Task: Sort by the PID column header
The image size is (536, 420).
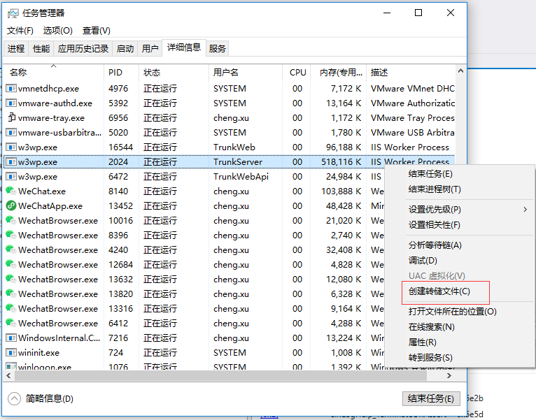Action: pos(121,73)
